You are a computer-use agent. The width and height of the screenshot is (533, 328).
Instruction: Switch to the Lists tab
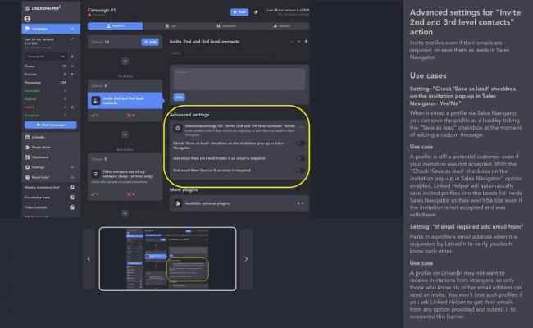(x=171, y=26)
